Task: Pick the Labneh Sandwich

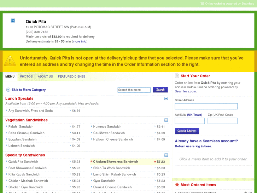Action: click(22, 146)
